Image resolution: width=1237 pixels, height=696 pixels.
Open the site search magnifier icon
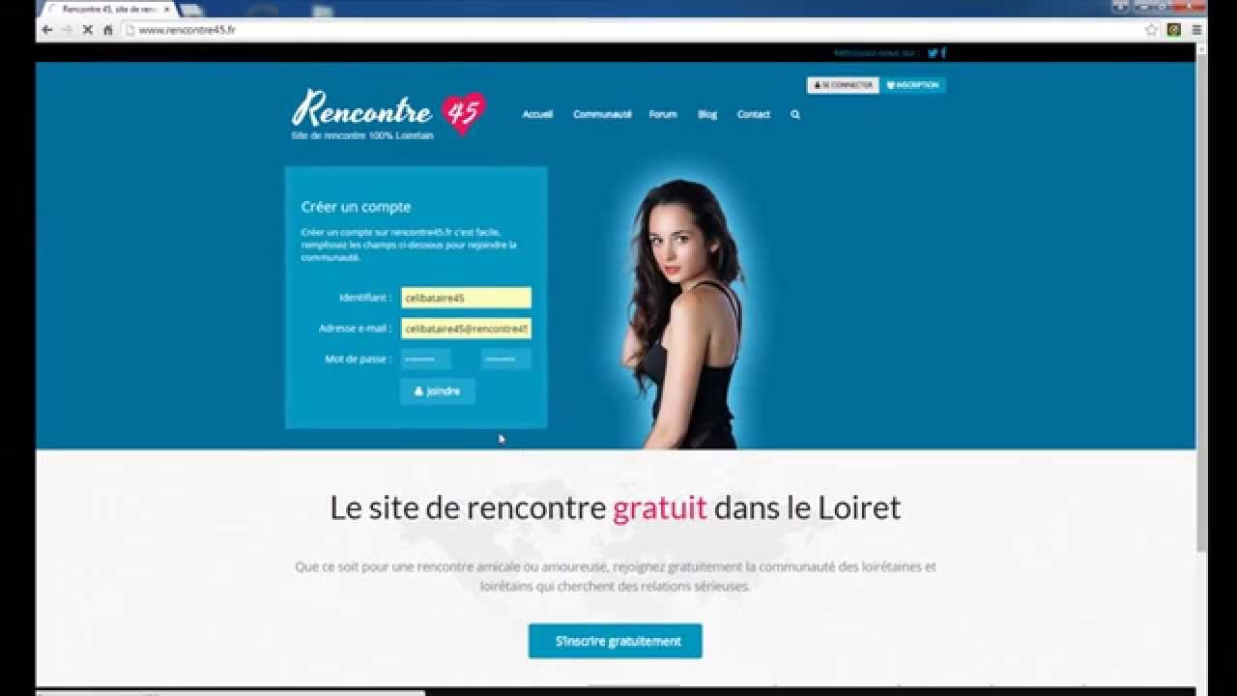(795, 114)
